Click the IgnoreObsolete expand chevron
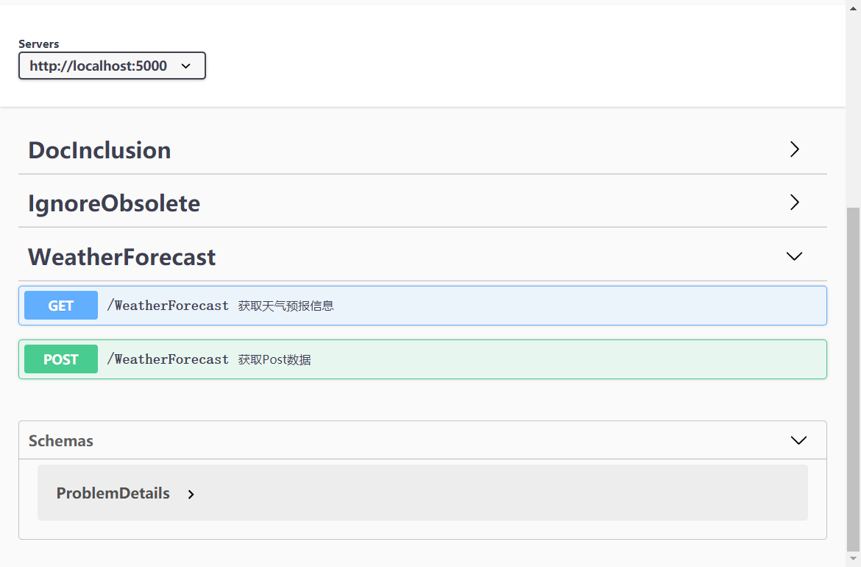The height and width of the screenshot is (567, 861). click(794, 202)
